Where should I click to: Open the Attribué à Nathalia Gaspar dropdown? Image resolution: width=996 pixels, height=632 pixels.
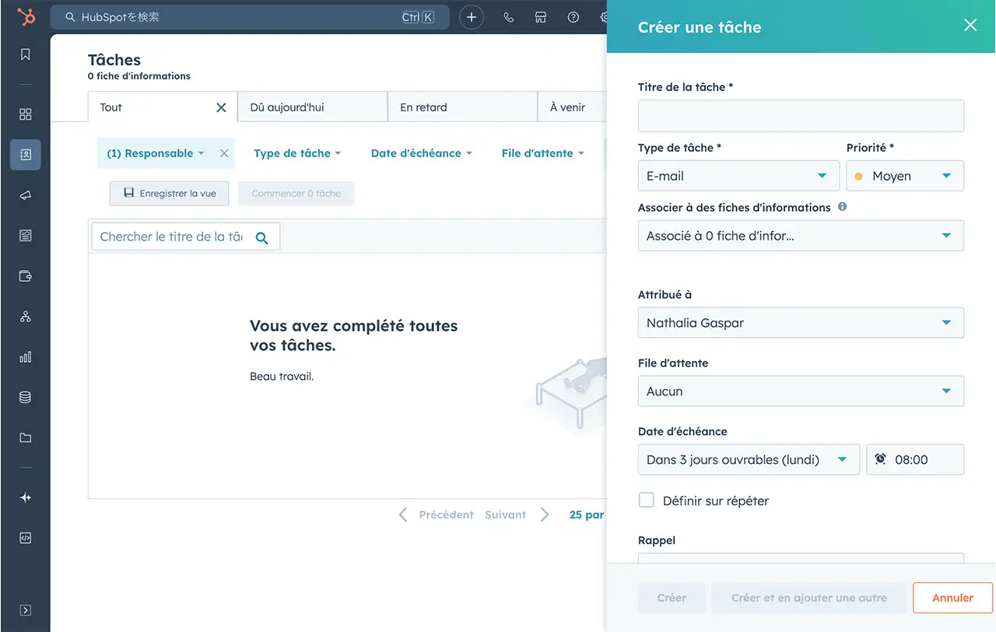point(800,323)
